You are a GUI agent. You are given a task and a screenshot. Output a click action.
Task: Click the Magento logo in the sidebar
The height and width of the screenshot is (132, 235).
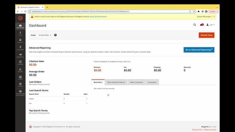(20, 18)
